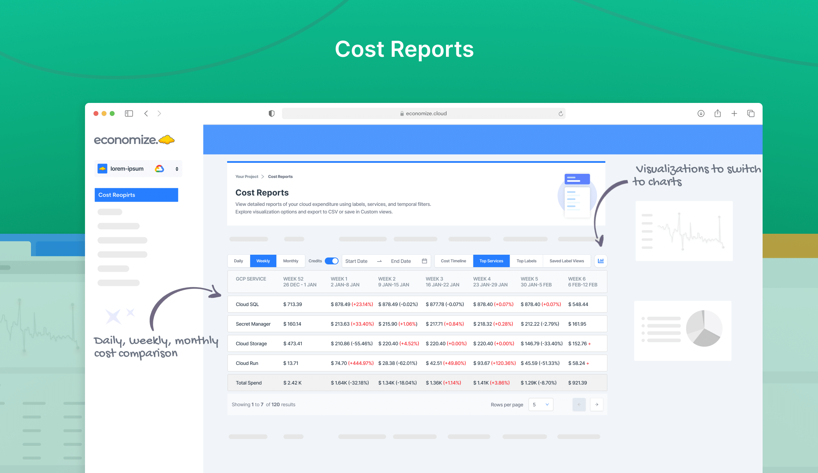
Task: Click the Start Date field
Action: (356, 261)
